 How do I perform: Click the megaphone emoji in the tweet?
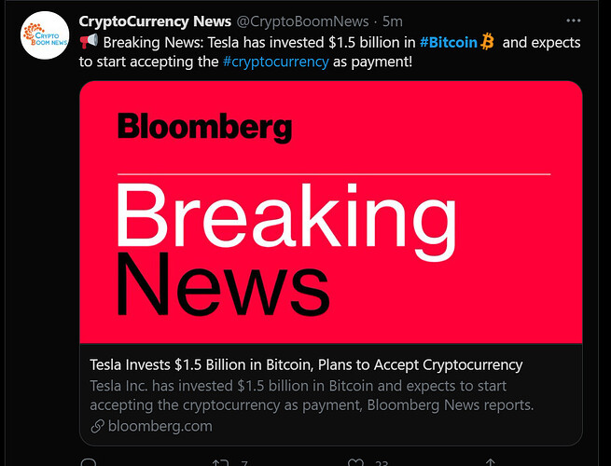point(89,43)
